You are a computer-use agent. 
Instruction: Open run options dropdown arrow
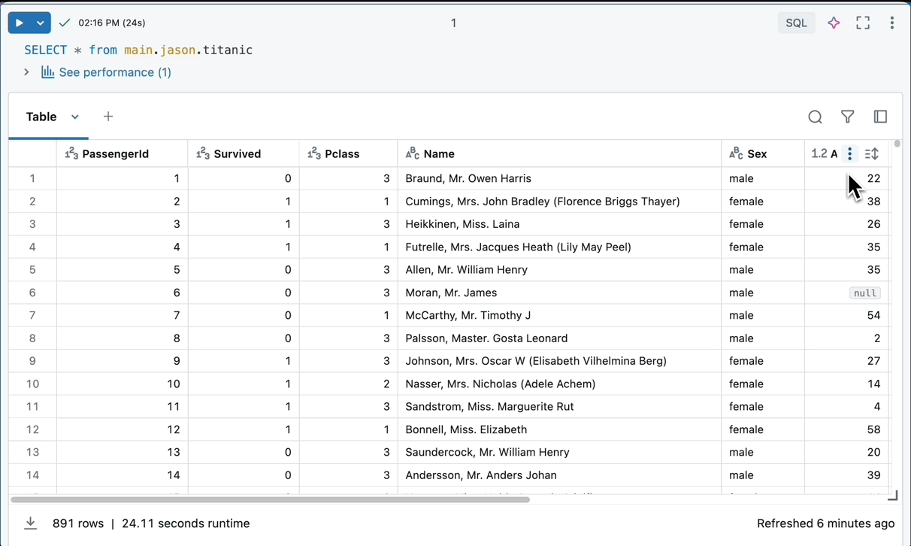41,23
